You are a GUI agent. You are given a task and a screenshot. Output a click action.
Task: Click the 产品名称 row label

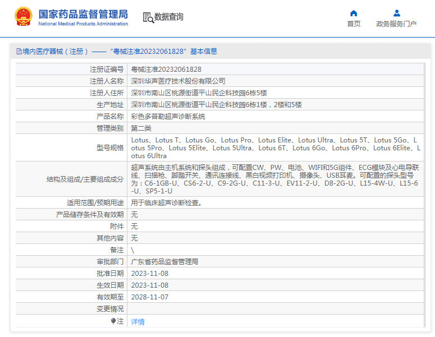(x=110, y=117)
